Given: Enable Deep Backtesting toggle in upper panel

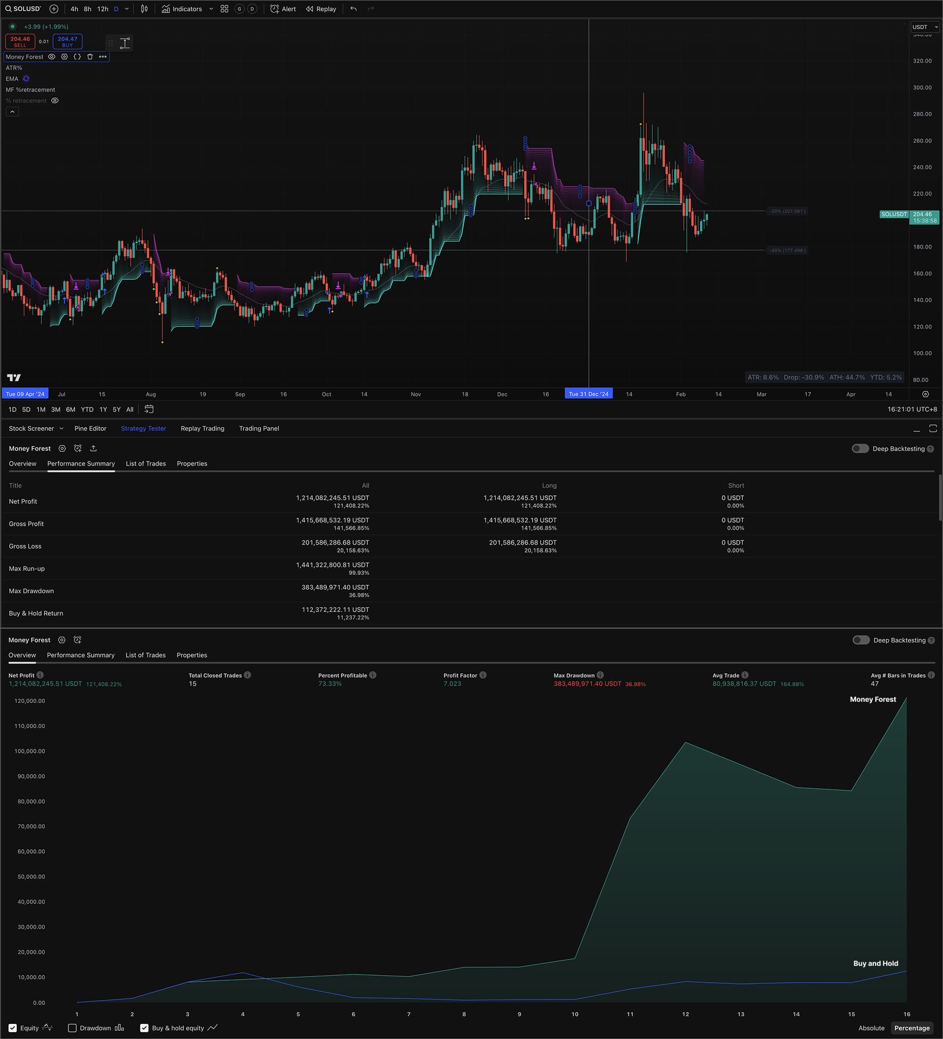Looking at the screenshot, I should (860, 449).
